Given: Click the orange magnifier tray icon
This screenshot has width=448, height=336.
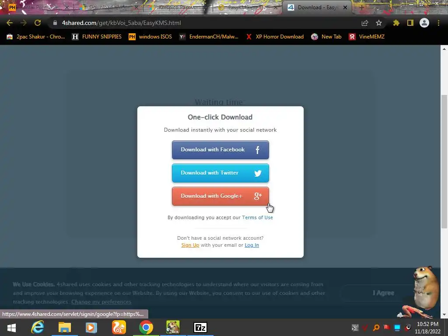Looking at the screenshot, I should [376, 328].
